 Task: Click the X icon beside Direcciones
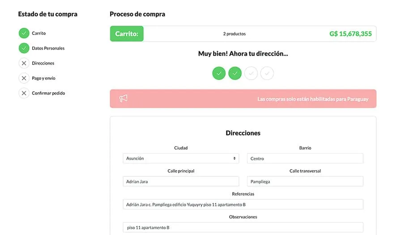point(24,63)
